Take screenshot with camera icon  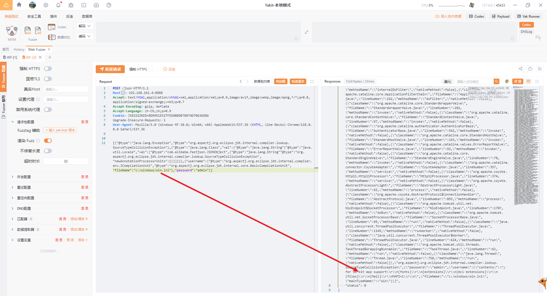point(96,5)
